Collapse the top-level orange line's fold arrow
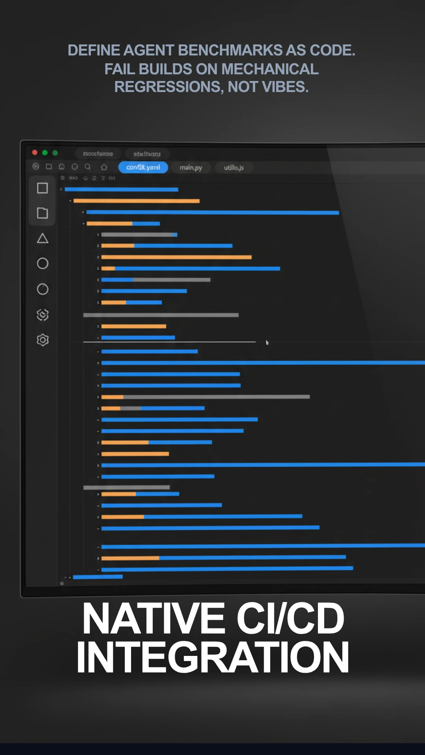Image resolution: width=425 pixels, height=755 pixels. [x=70, y=201]
